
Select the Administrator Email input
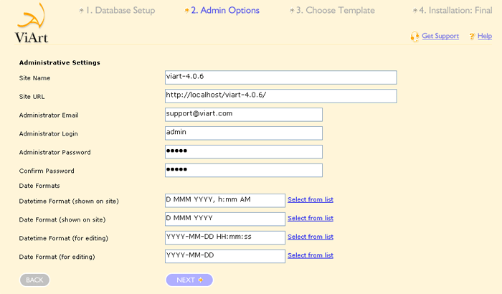pyautogui.click(x=244, y=115)
